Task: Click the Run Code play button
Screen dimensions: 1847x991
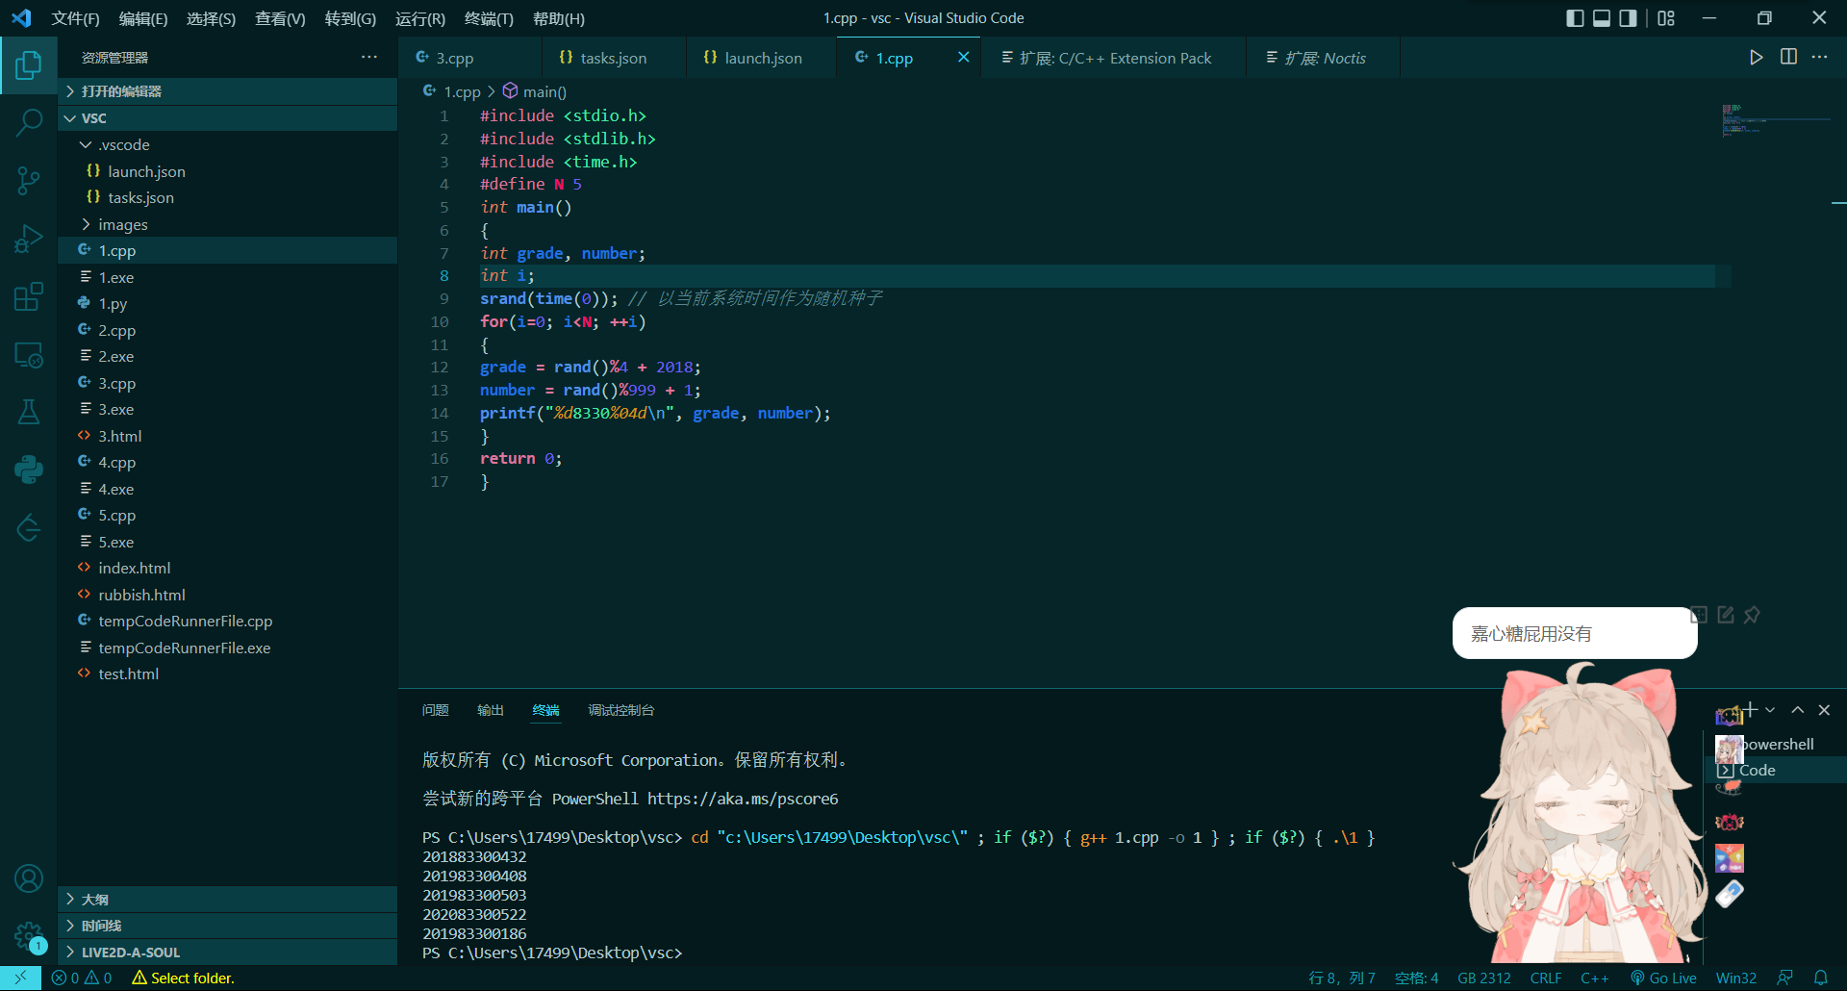Action: point(1757,58)
